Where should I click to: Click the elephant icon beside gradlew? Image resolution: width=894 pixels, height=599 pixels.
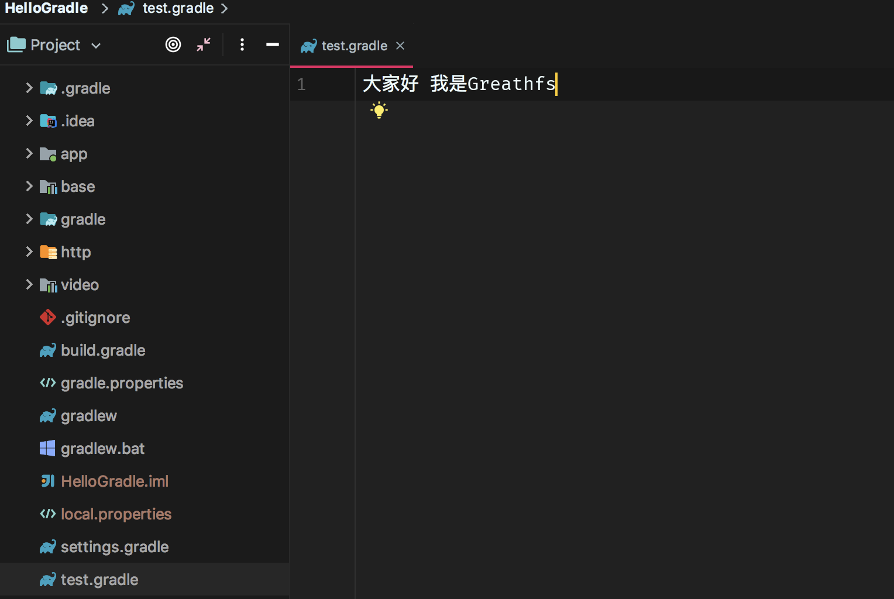pos(48,415)
